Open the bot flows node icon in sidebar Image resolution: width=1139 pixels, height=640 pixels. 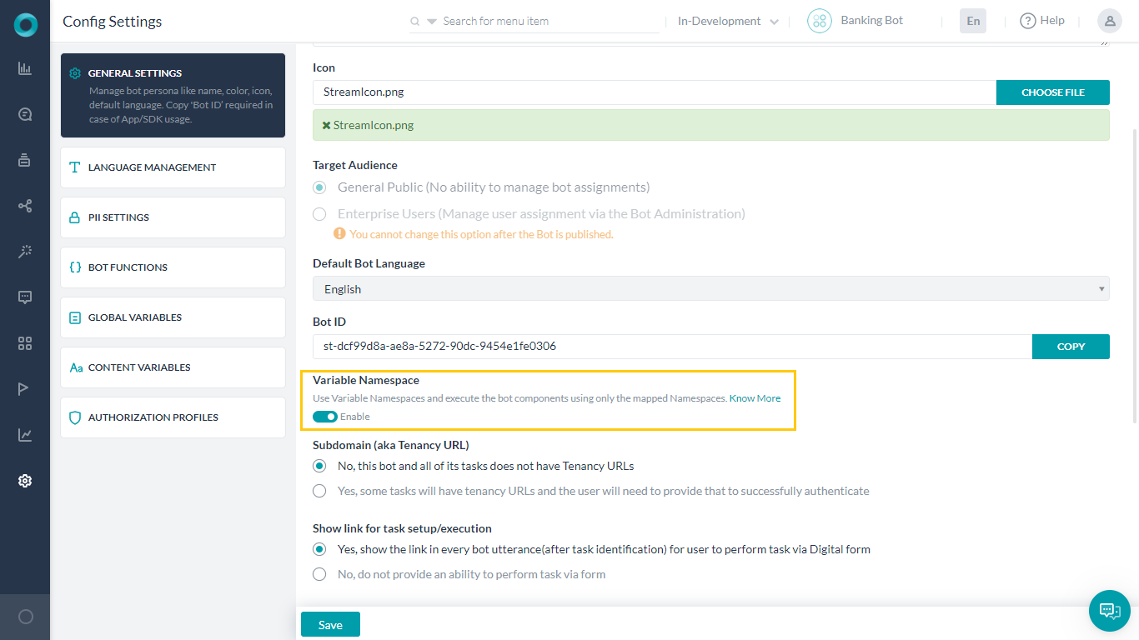pos(24,206)
